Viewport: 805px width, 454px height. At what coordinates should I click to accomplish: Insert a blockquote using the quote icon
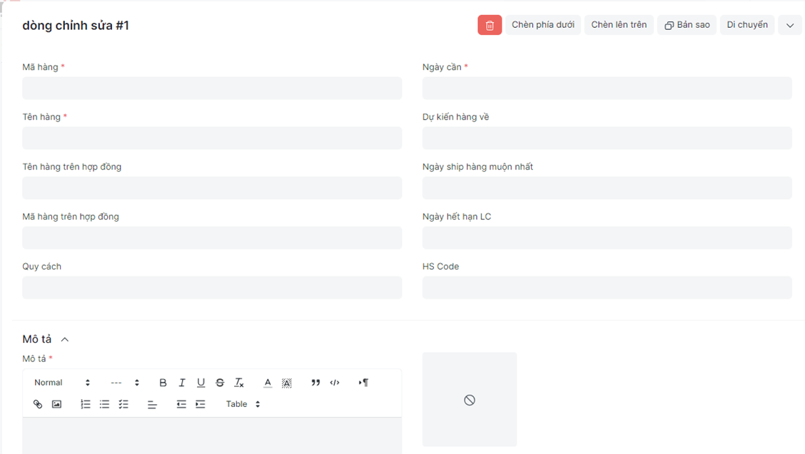click(315, 383)
